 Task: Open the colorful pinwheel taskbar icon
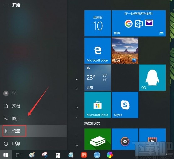(110, 155)
